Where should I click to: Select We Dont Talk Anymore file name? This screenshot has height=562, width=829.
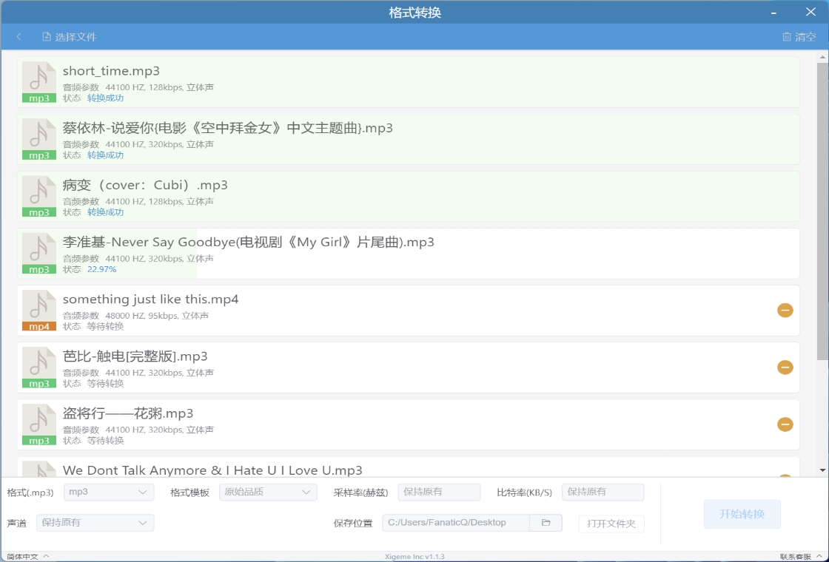tap(212, 470)
